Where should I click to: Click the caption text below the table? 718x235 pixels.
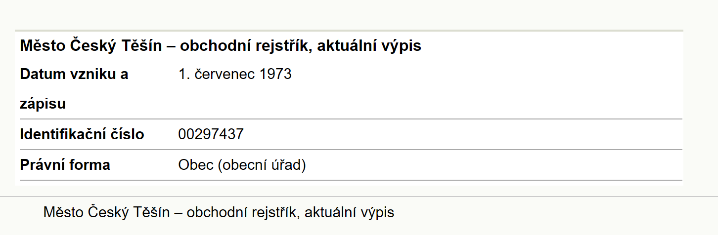pyautogui.click(x=219, y=212)
